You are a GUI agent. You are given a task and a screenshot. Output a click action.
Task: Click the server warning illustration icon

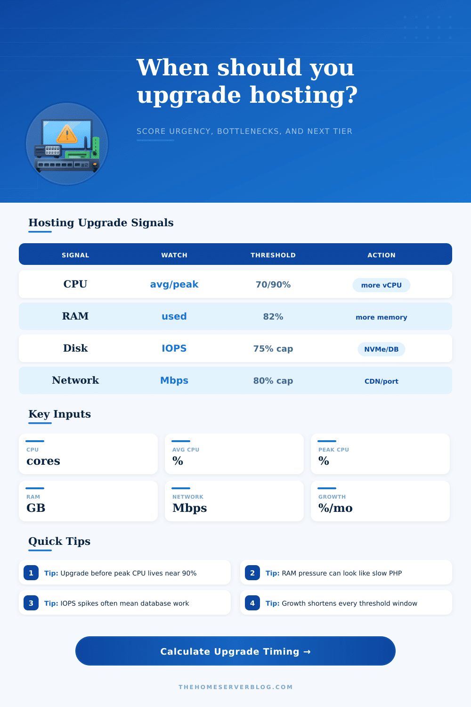[67, 144]
